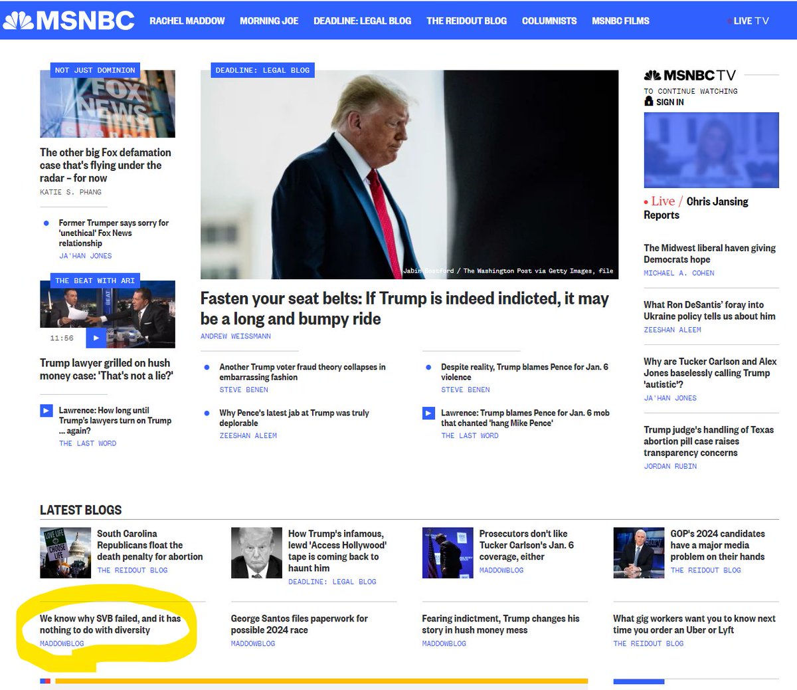The image size is (797, 690).
Task: Open South Carolina Republicans death penalty blog
Action: pyautogui.click(x=150, y=545)
